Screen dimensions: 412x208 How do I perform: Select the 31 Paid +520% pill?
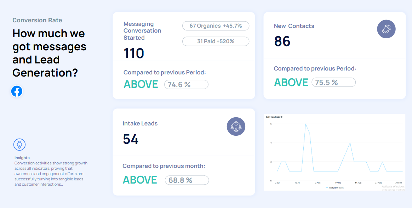[x=216, y=41]
